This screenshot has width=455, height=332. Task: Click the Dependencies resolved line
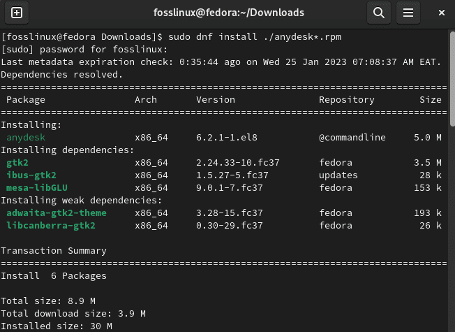pos(62,75)
